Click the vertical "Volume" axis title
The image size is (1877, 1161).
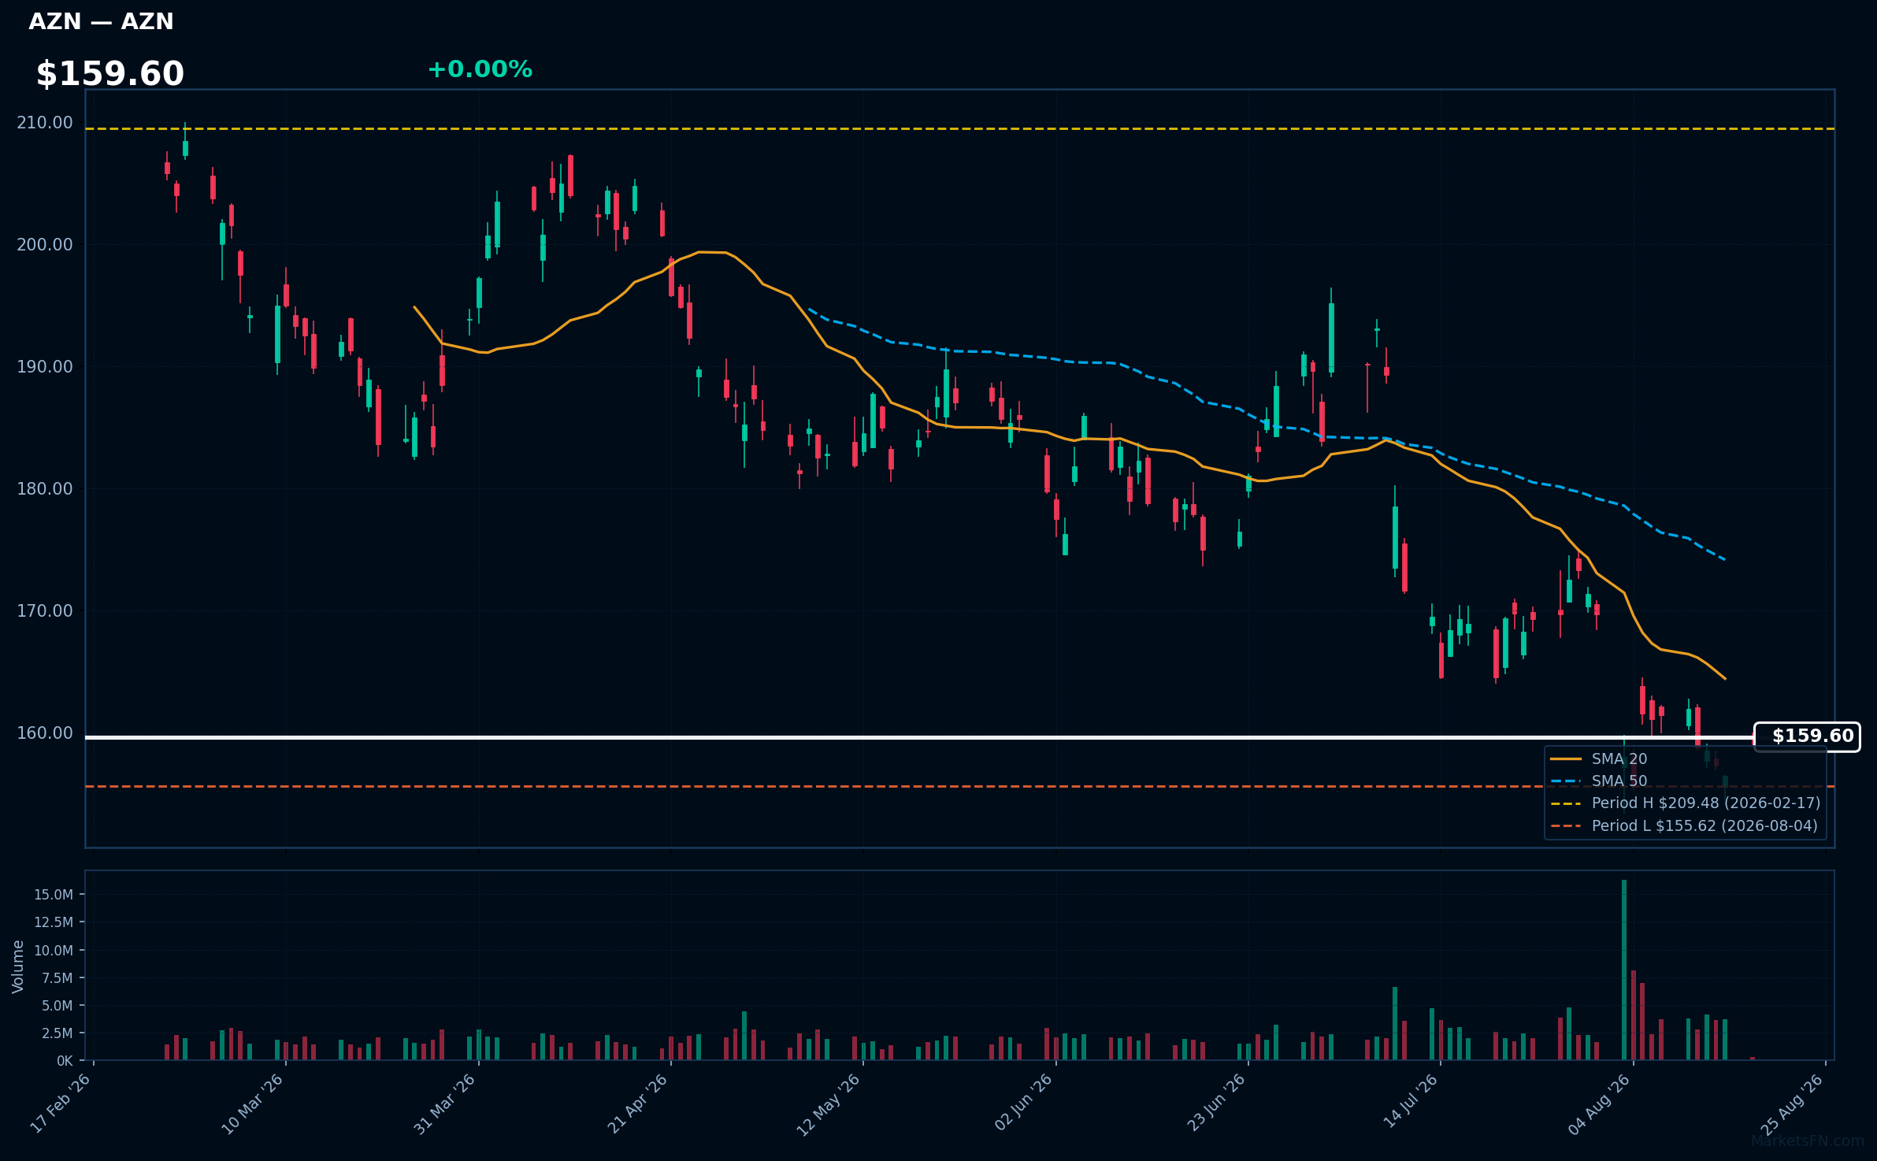coord(17,966)
